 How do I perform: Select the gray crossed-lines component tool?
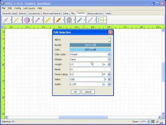click(6, 20)
